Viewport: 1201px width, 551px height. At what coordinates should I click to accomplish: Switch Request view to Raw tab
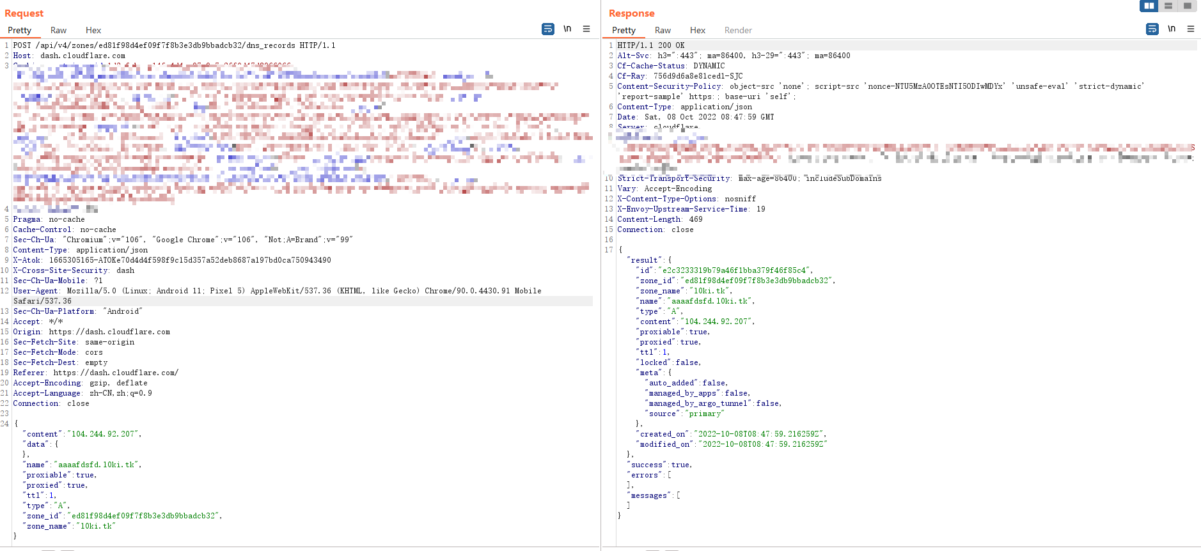pos(58,30)
